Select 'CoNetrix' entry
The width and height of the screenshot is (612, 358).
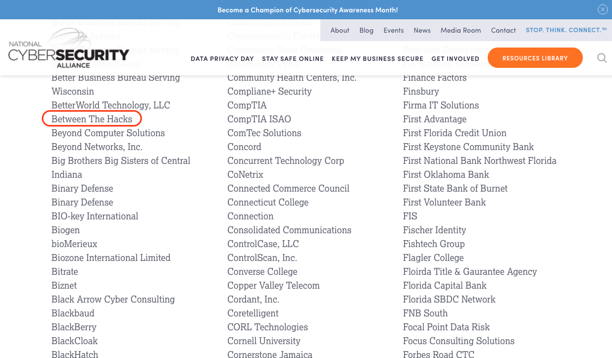245,174
